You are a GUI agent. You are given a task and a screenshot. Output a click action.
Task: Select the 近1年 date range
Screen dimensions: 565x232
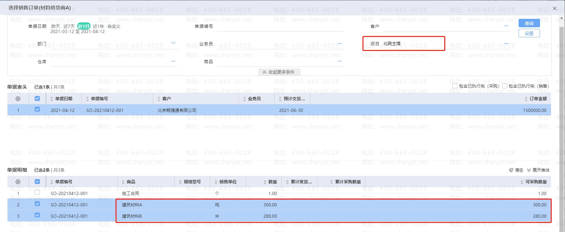click(x=98, y=26)
